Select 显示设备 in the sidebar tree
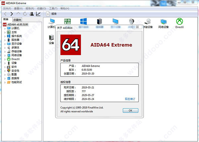 17,44
